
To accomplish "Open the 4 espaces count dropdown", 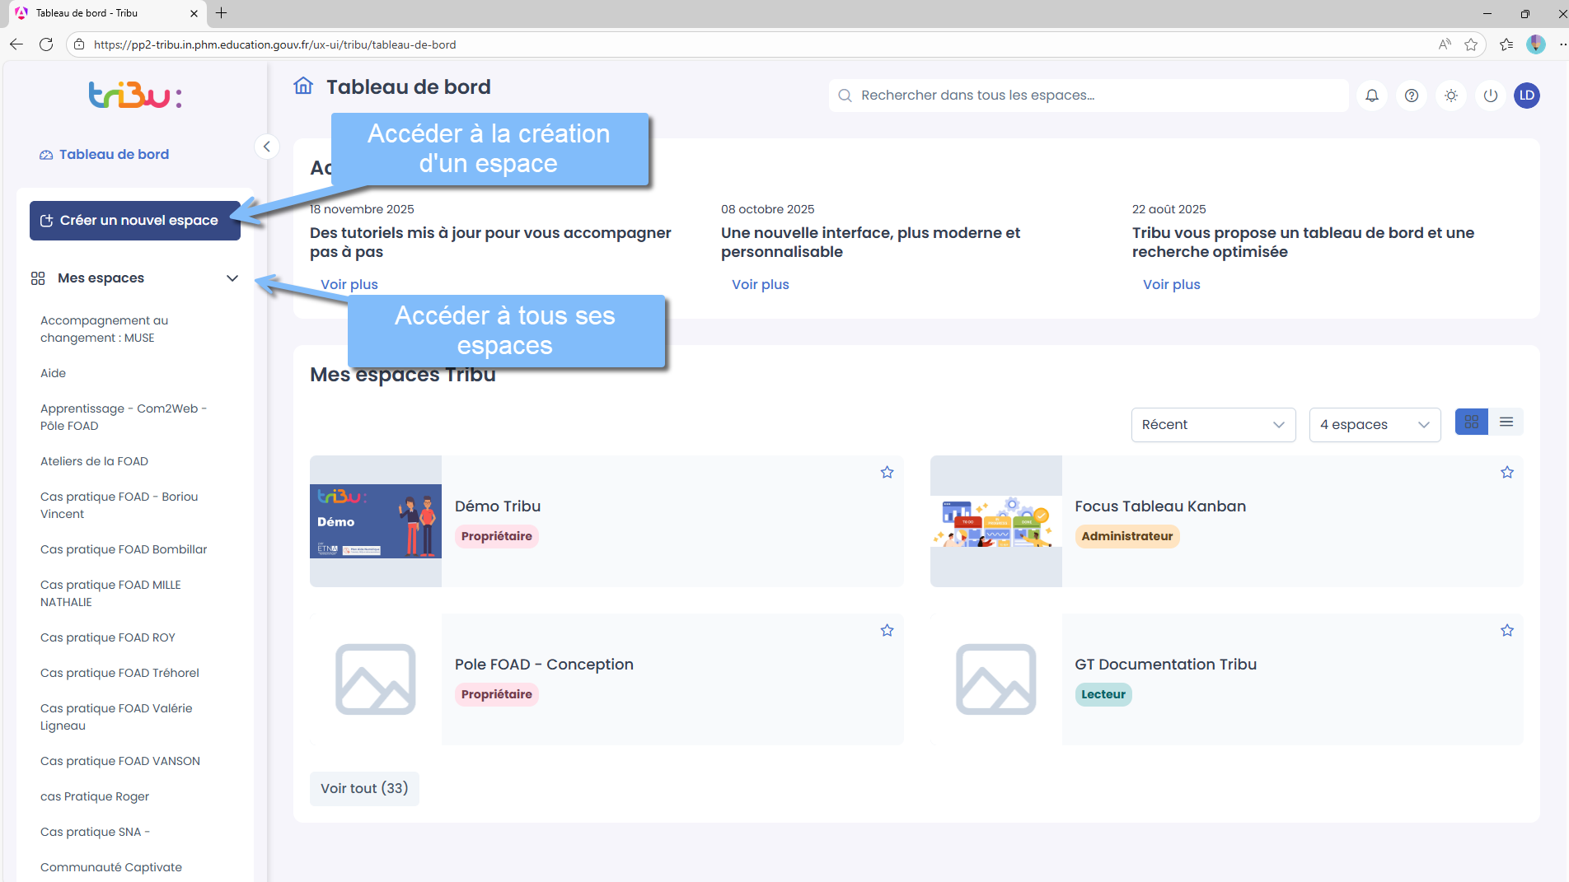I will click(1375, 425).
